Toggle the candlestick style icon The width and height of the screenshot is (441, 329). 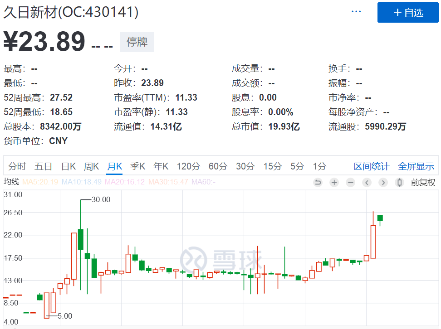click(x=399, y=183)
